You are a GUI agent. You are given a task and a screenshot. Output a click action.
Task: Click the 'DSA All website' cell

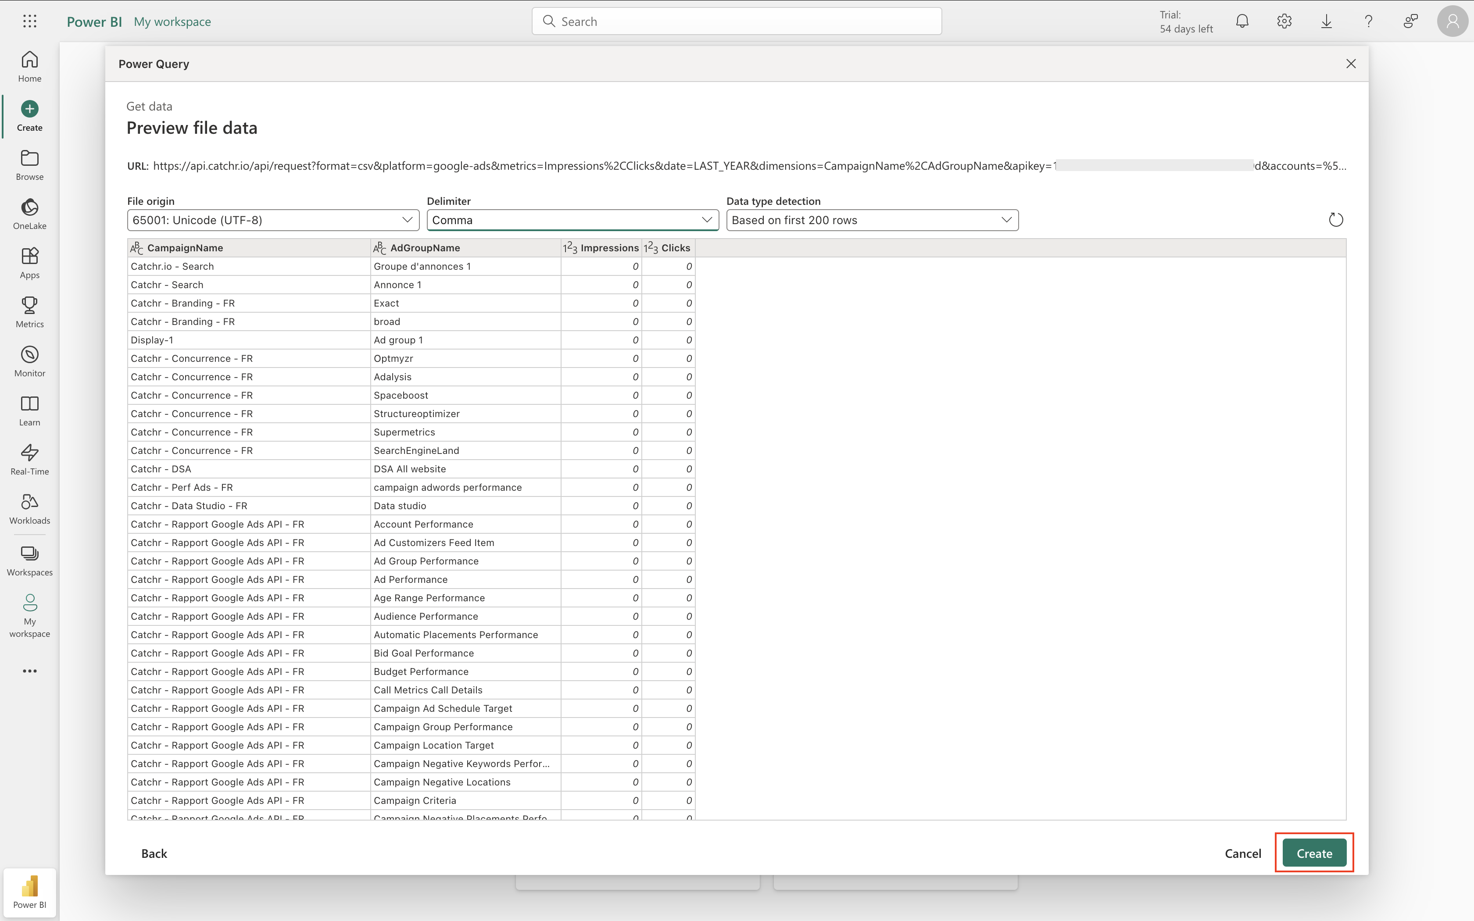coord(465,469)
